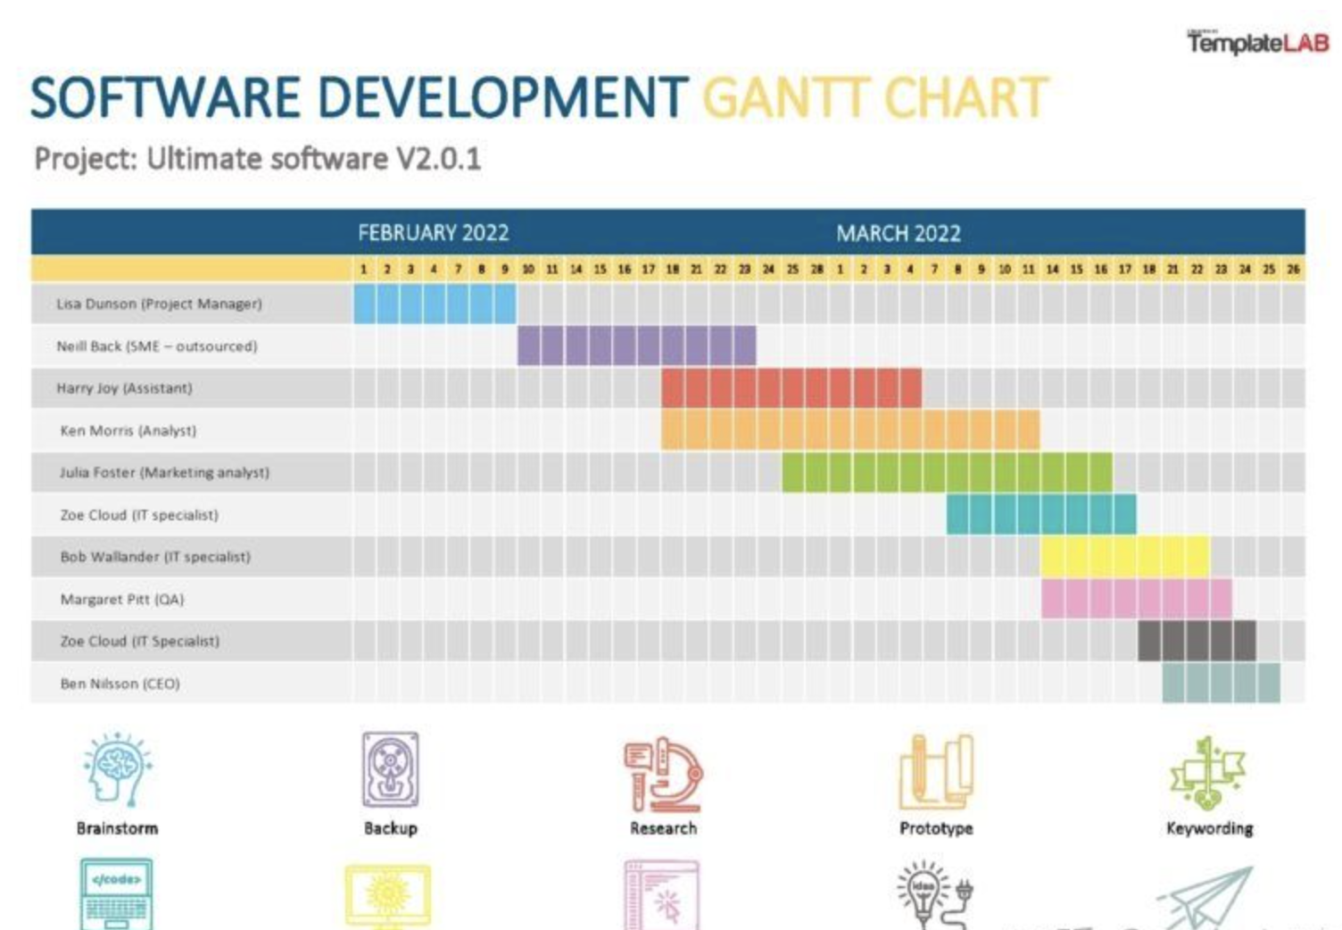Click the 'SOFTWARE DEVELOPMENT' title text

click(360, 97)
